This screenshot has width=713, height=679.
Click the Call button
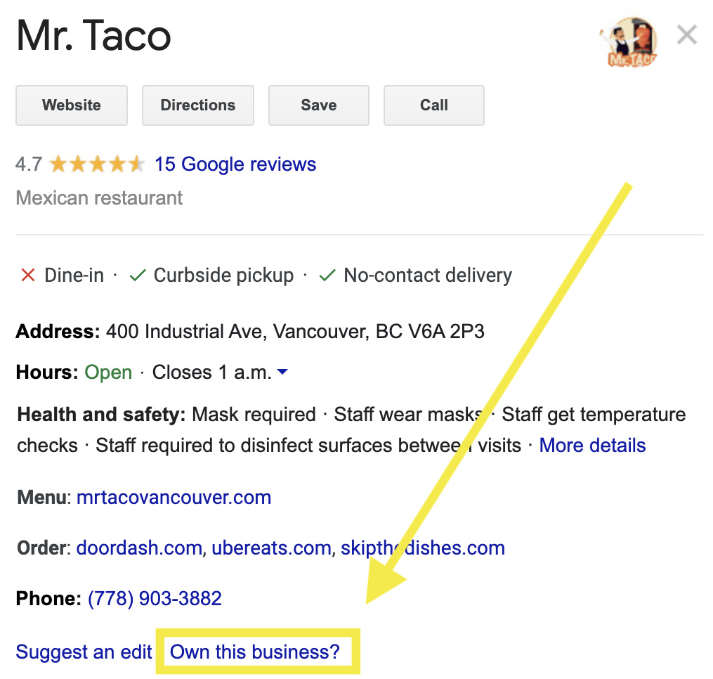(x=434, y=105)
